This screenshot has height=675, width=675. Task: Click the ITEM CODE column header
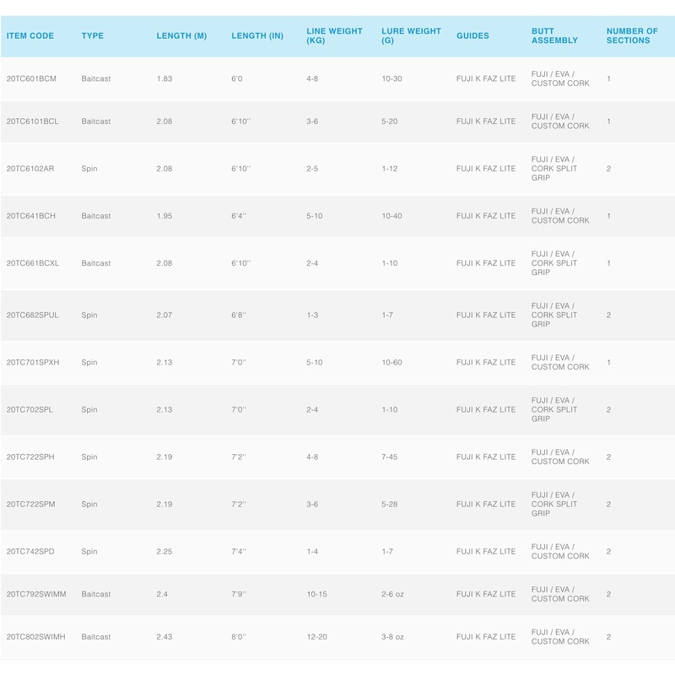(x=30, y=36)
